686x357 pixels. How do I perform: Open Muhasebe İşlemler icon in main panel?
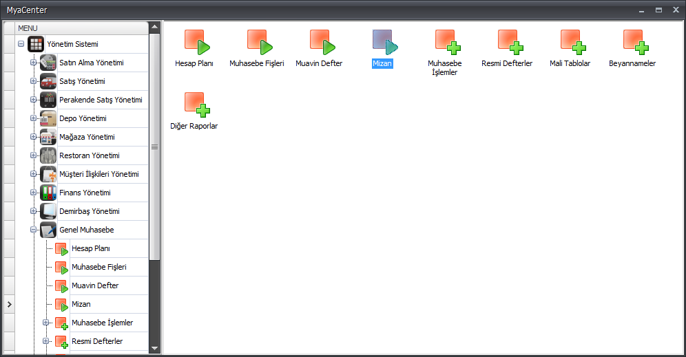[448, 42]
